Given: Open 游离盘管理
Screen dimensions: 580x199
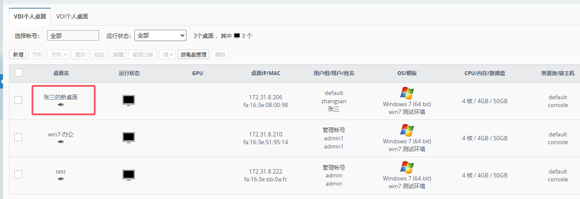Looking at the screenshot, I should 193,55.
